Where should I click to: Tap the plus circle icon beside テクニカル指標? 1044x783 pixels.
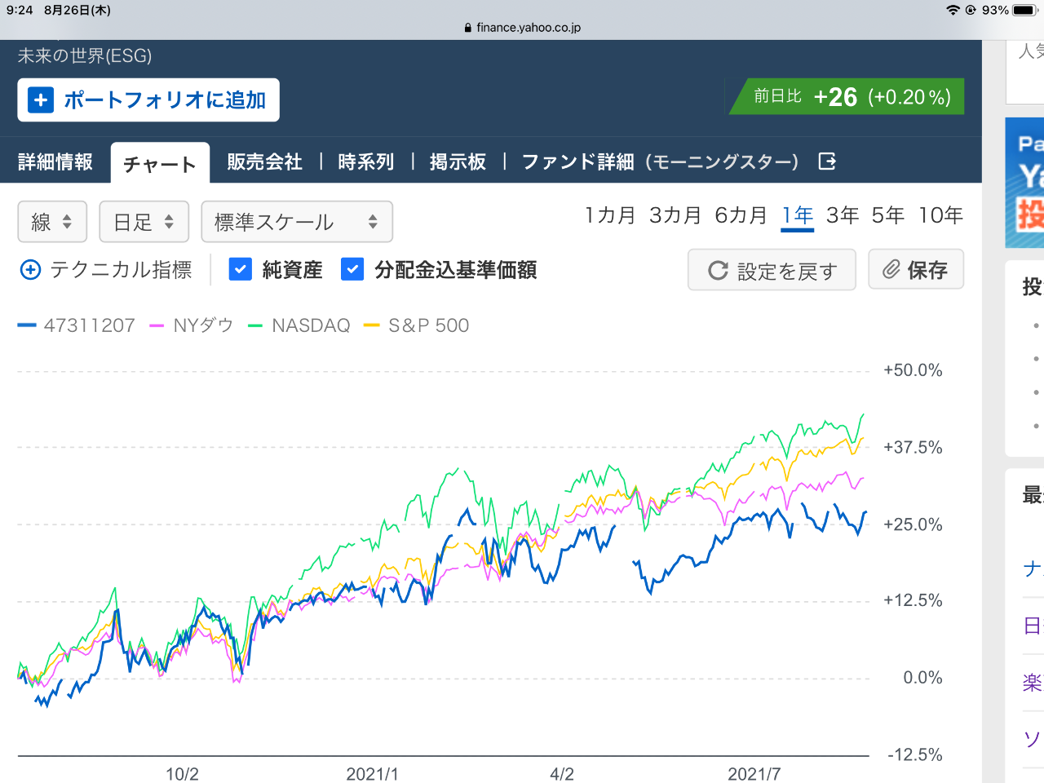(30, 270)
